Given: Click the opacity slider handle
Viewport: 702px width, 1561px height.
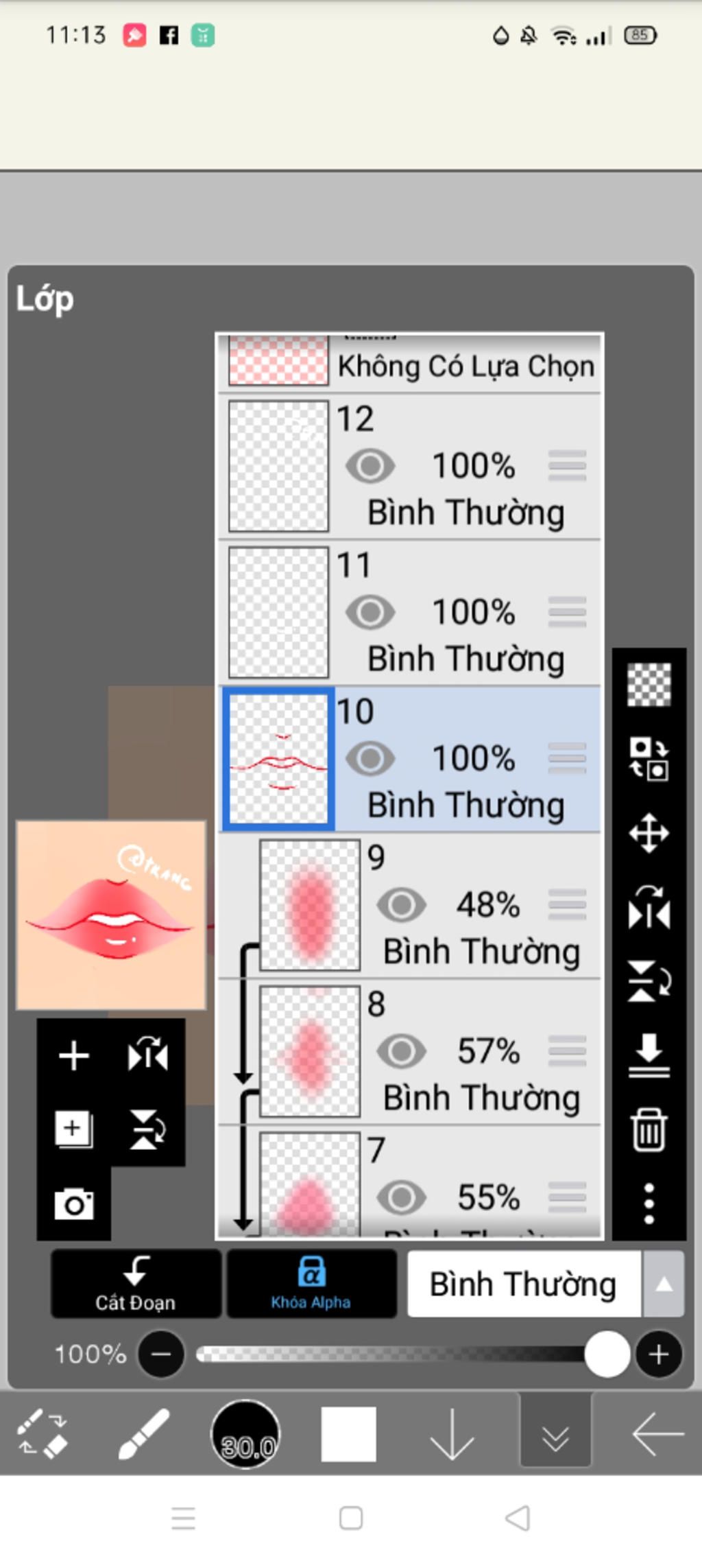Looking at the screenshot, I should [x=607, y=1354].
